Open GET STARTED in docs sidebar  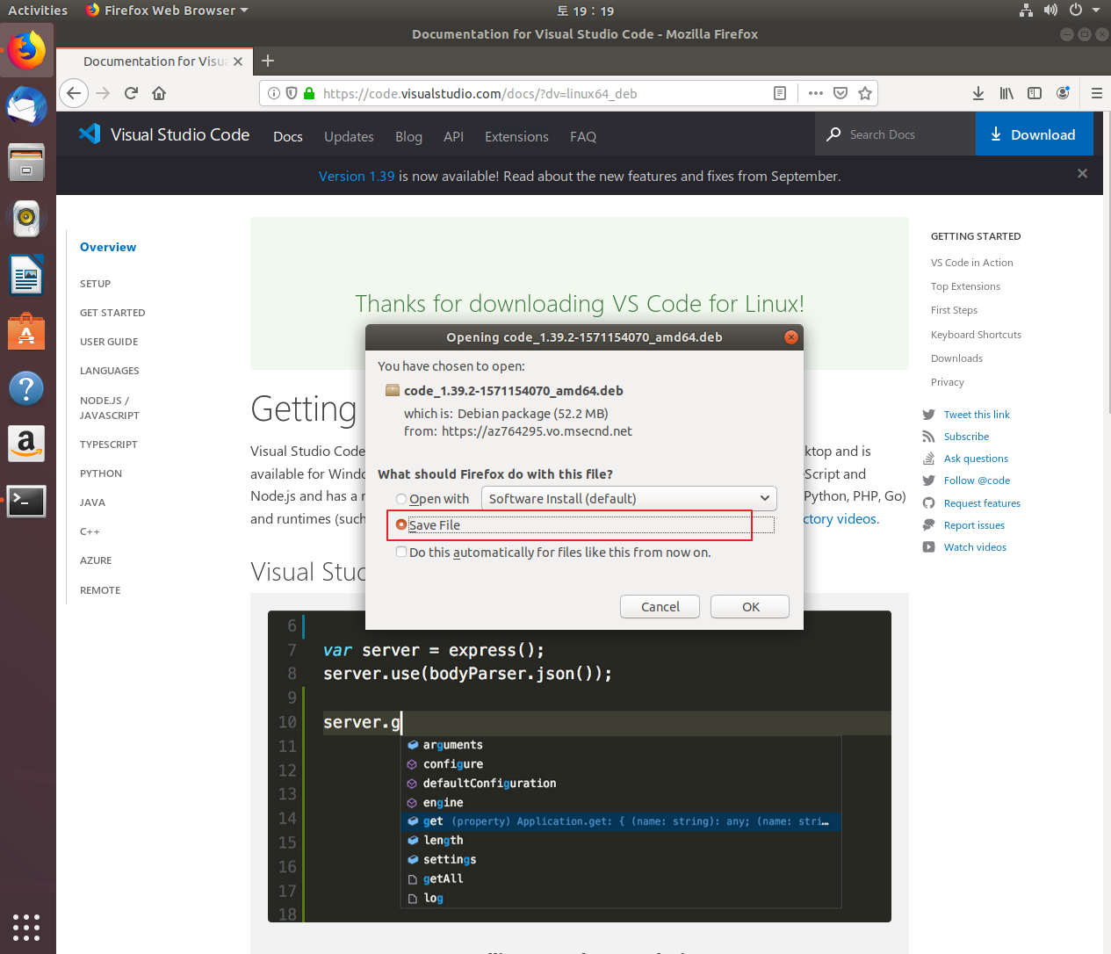point(112,313)
